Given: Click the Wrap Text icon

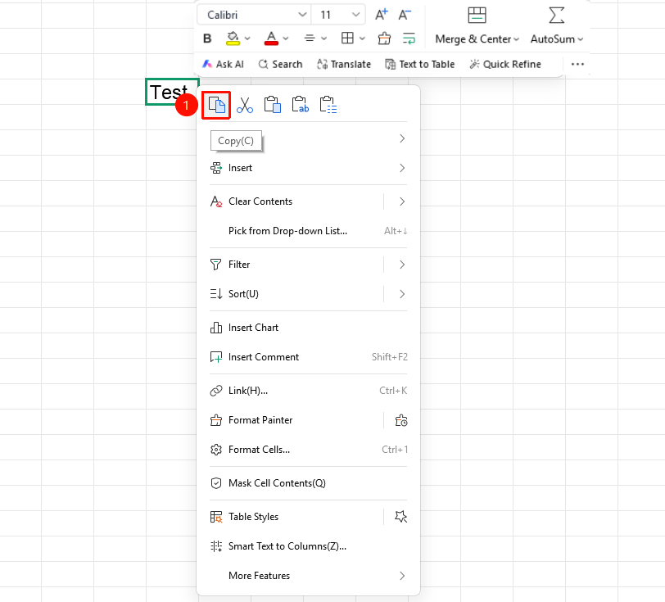Looking at the screenshot, I should pos(409,38).
